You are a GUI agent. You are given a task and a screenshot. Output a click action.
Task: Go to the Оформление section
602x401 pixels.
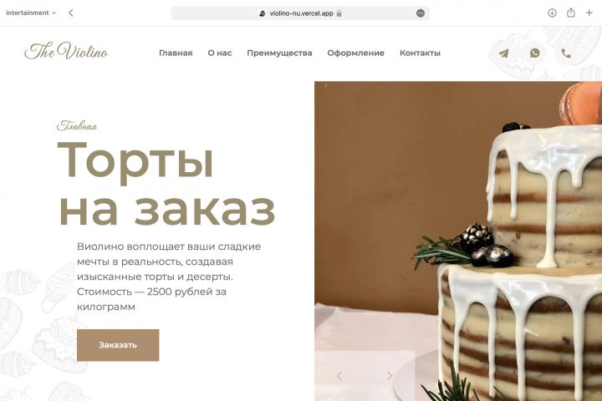click(x=355, y=53)
